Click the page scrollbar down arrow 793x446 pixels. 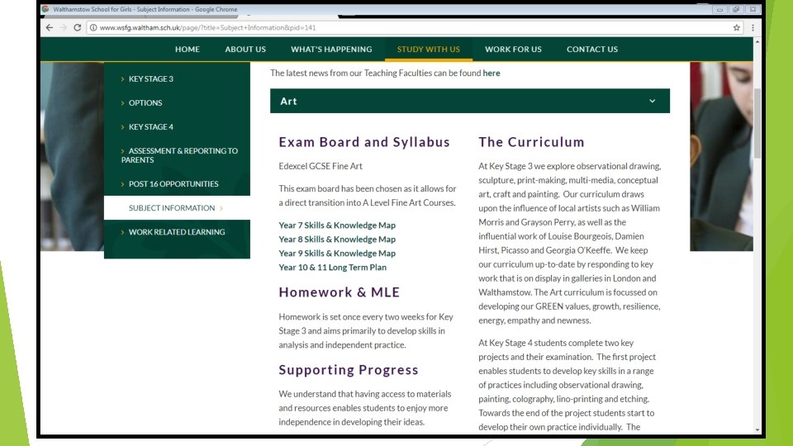[x=757, y=429]
